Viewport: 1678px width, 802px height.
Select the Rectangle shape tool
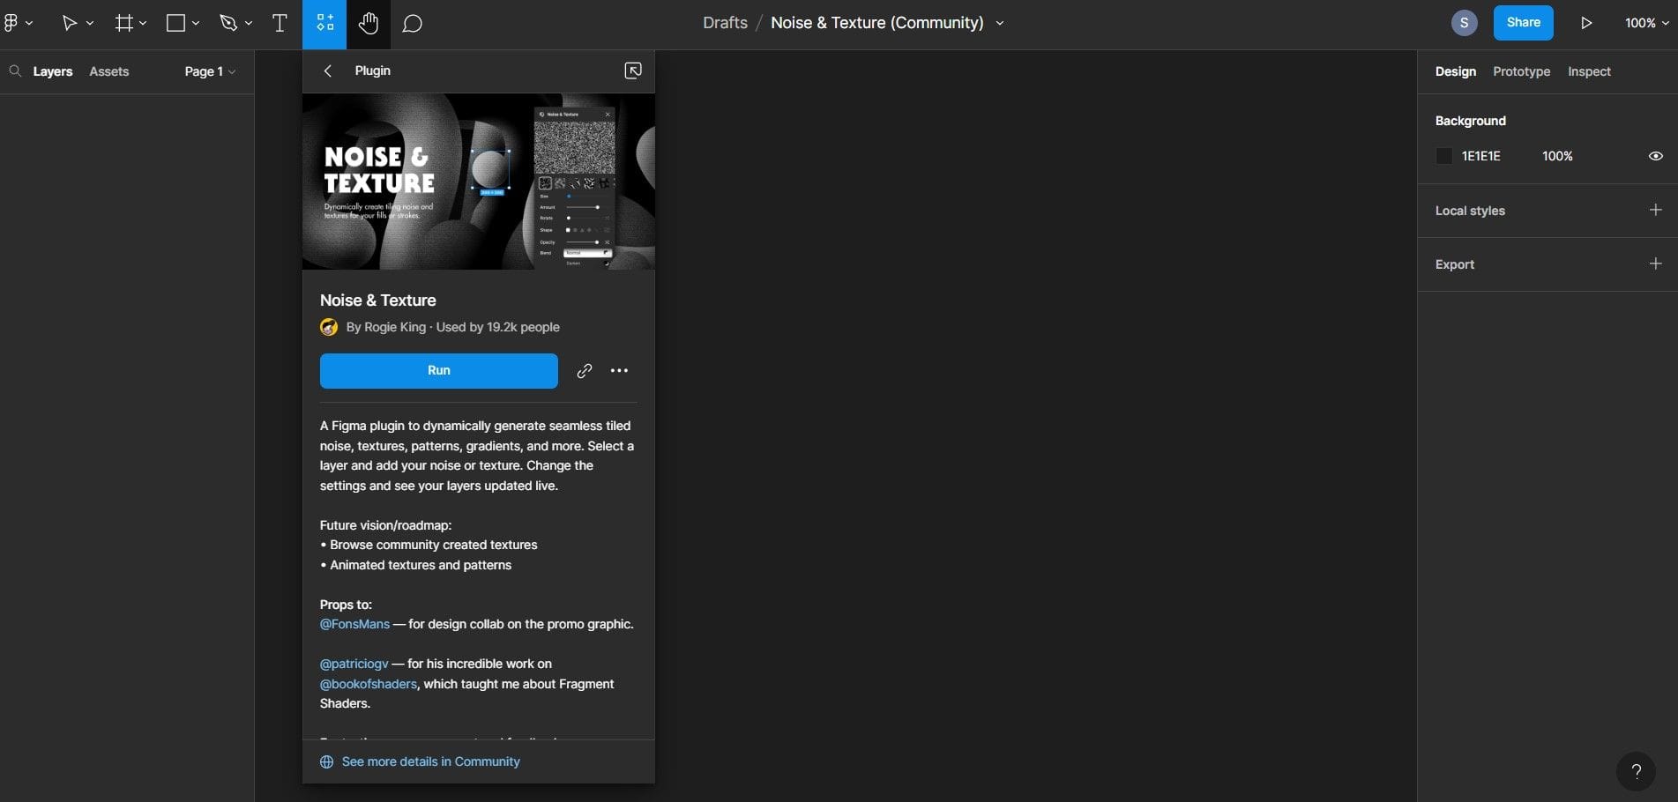click(x=175, y=22)
